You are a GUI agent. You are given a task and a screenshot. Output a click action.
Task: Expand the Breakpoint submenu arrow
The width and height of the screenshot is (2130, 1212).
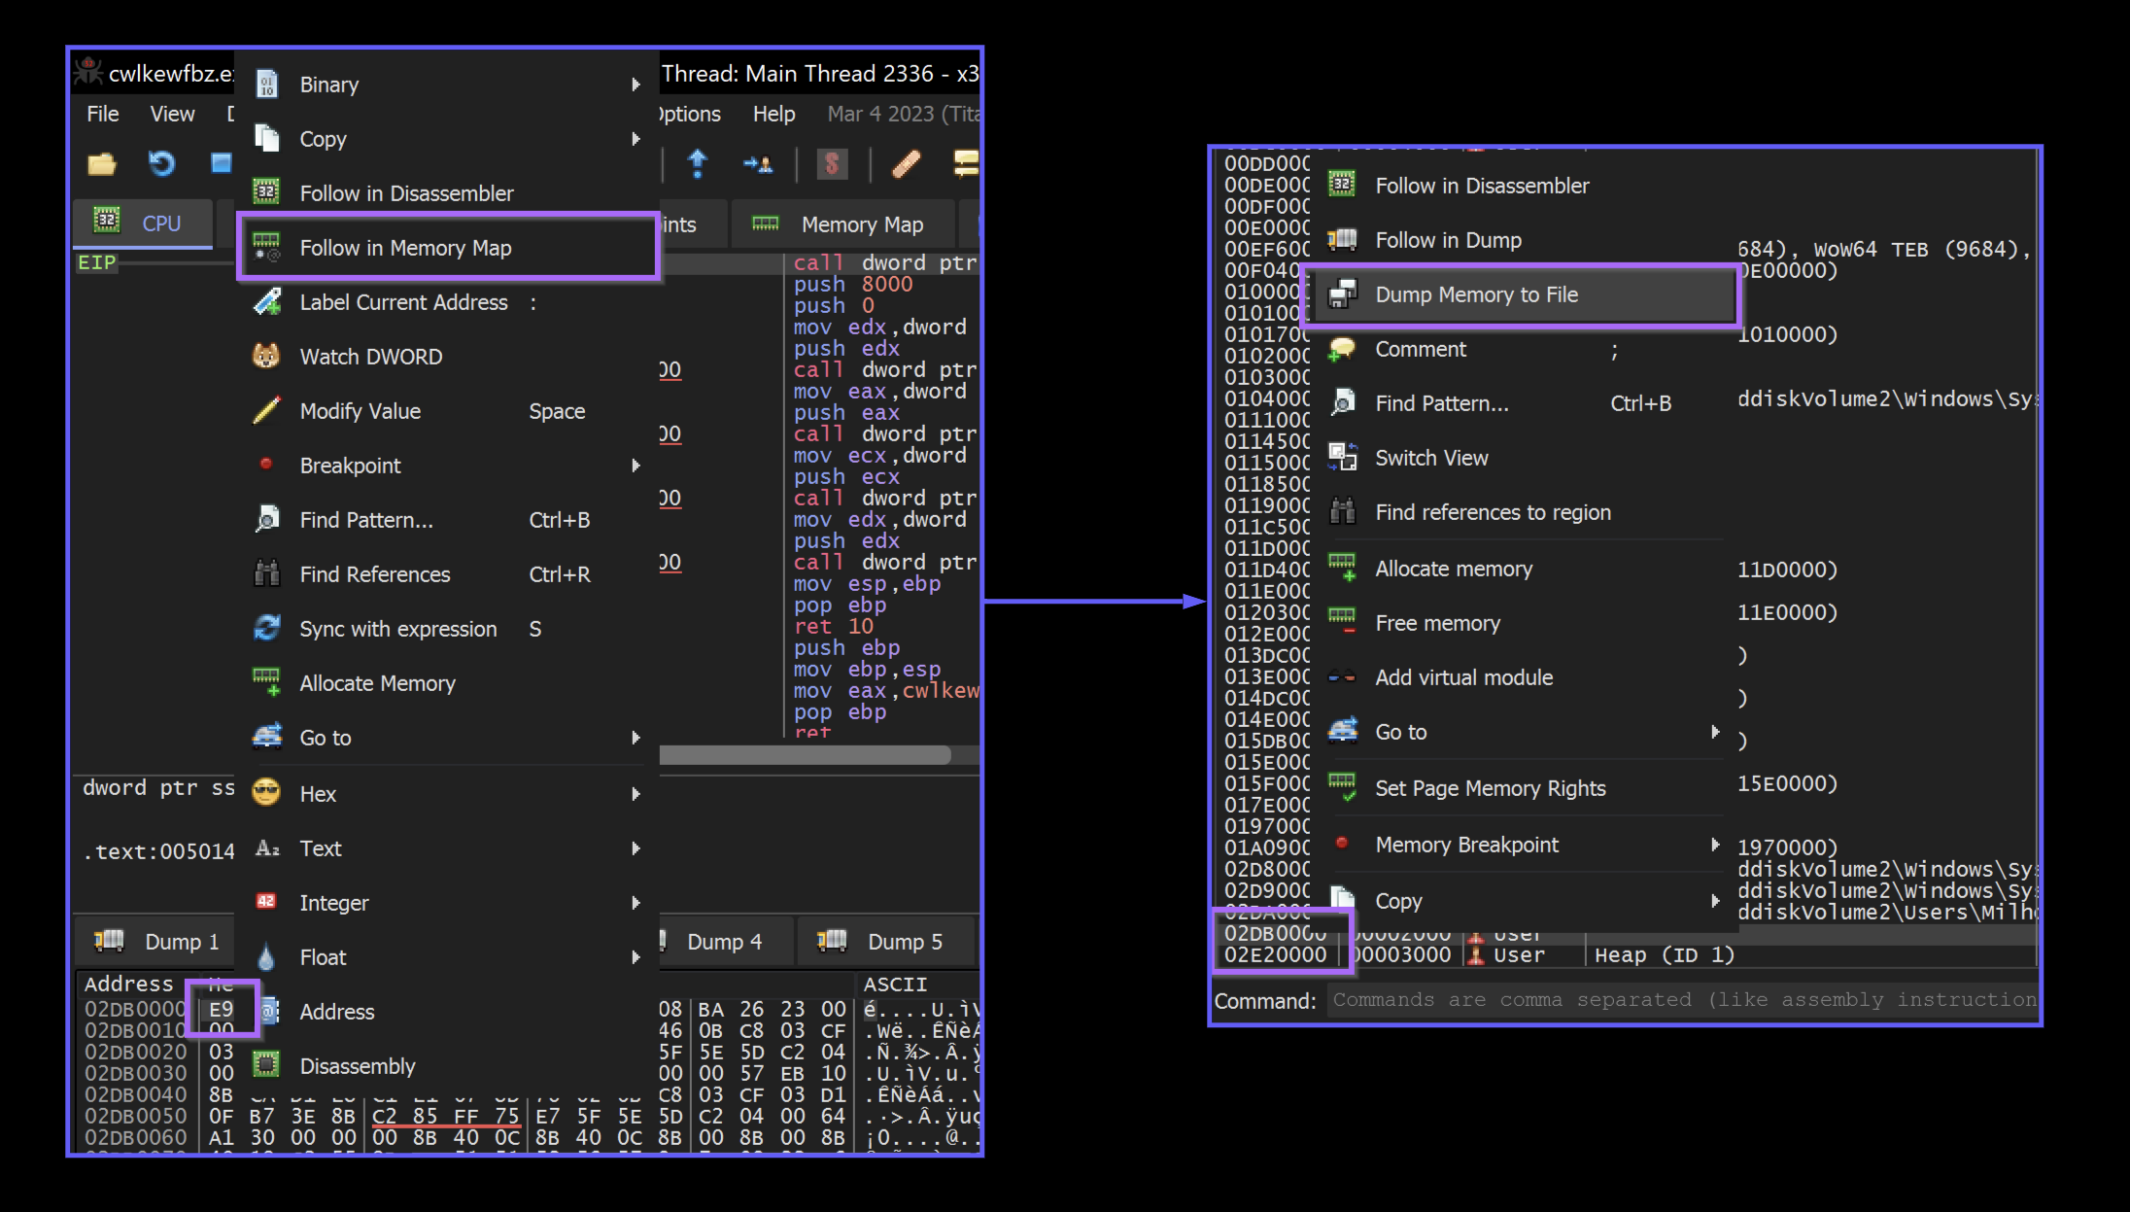(x=636, y=466)
